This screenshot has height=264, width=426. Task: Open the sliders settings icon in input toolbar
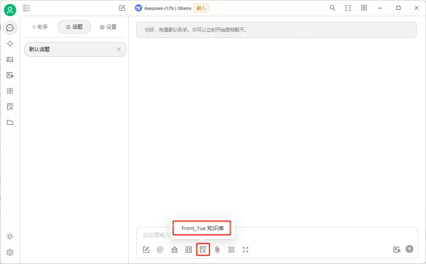click(x=189, y=249)
